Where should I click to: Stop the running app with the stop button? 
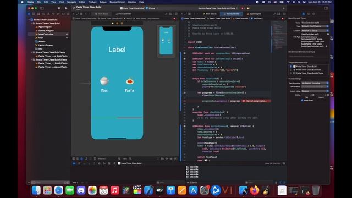tap(59, 8)
